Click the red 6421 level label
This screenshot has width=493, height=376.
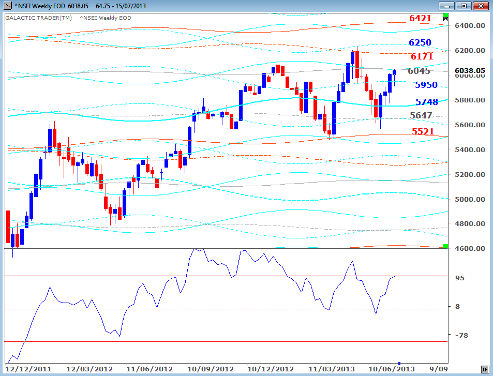(420, 18)
